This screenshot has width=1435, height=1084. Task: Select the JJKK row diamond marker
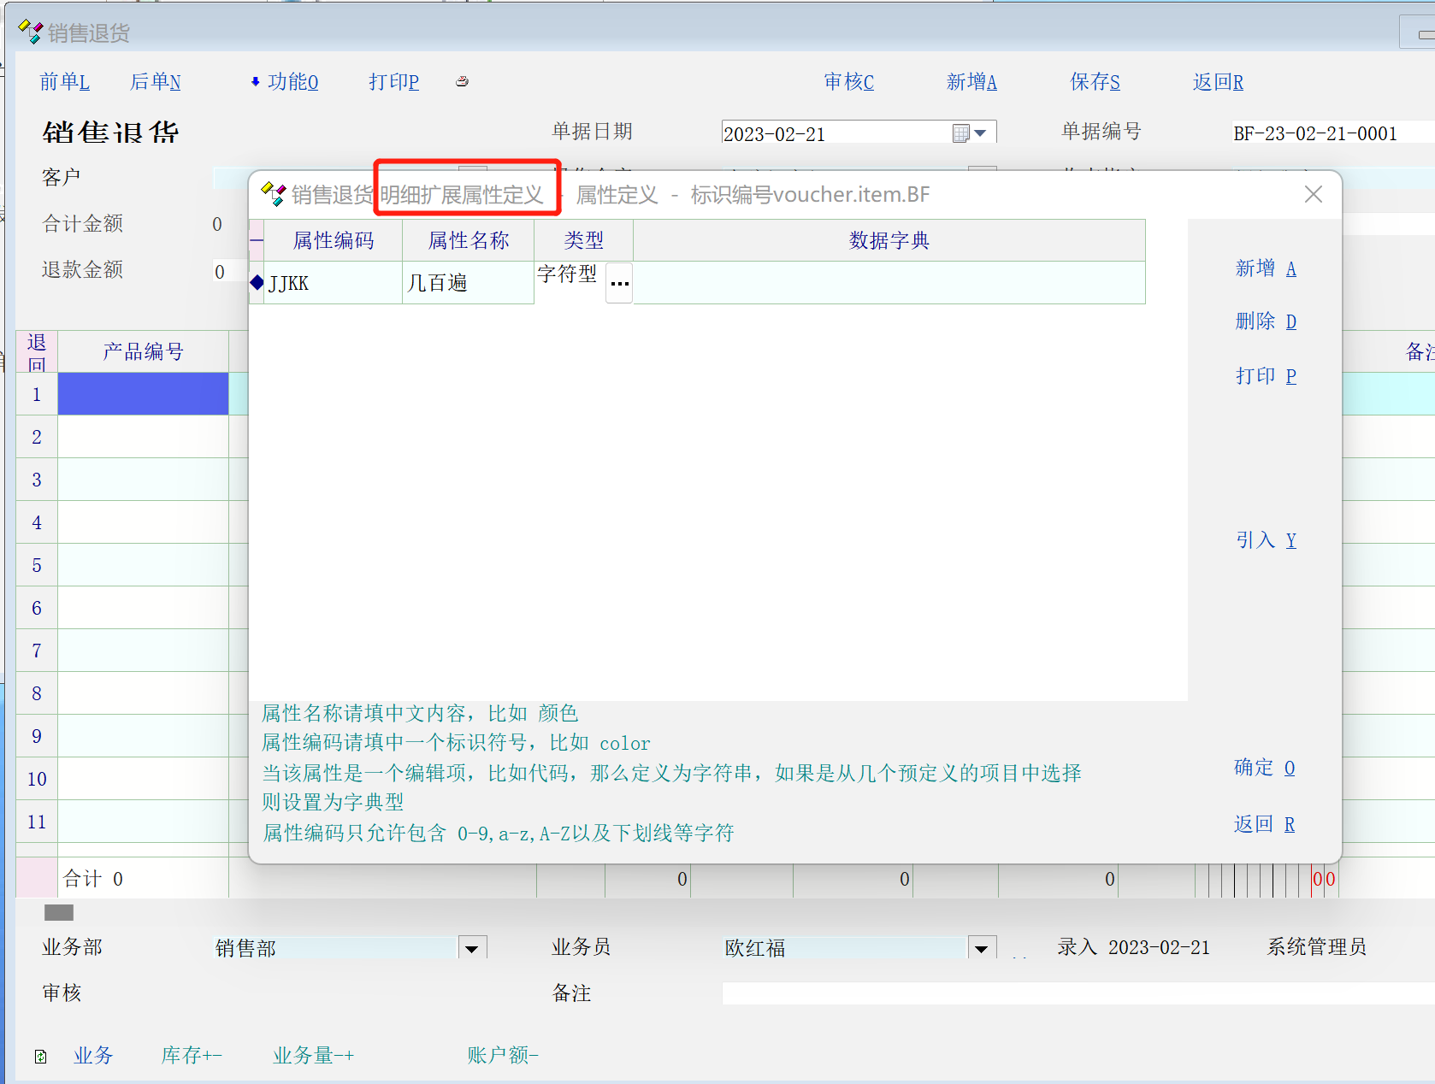tap(257, 283)
